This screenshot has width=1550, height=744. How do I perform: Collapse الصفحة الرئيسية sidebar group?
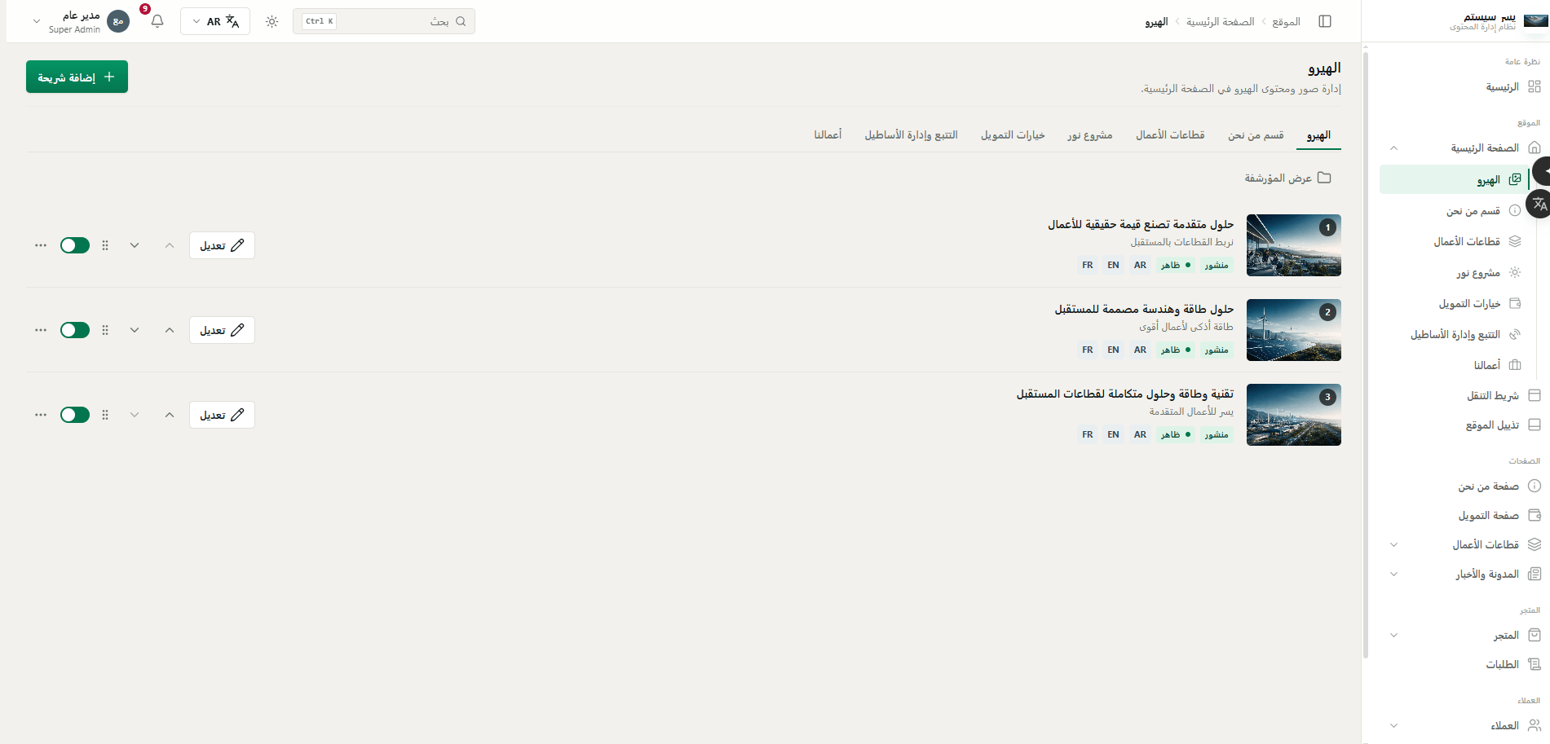tap(1393, 147)
